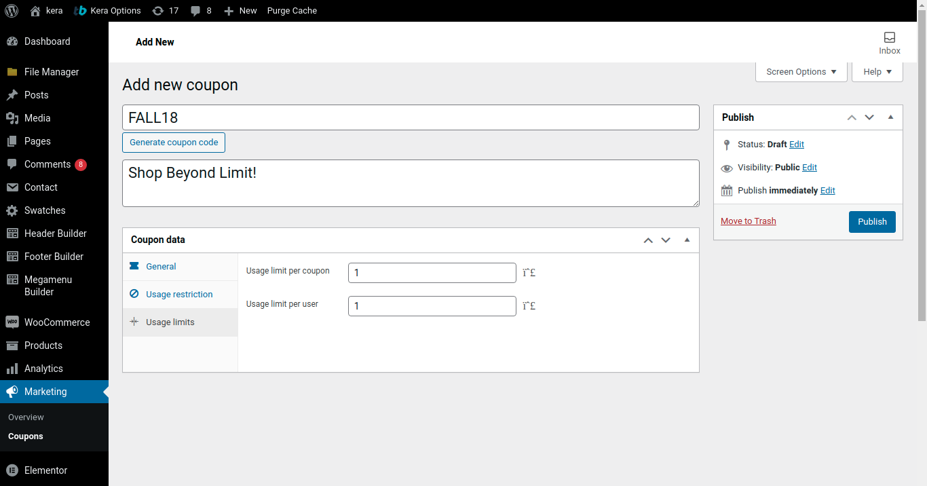This screenshot has height=486, width=927.
Task: Click the WordPress logo icon
Action: pos(12,11)
